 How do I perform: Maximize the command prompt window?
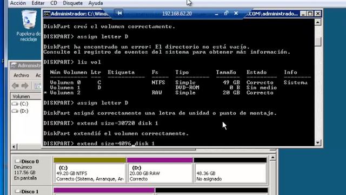(310, 14)
